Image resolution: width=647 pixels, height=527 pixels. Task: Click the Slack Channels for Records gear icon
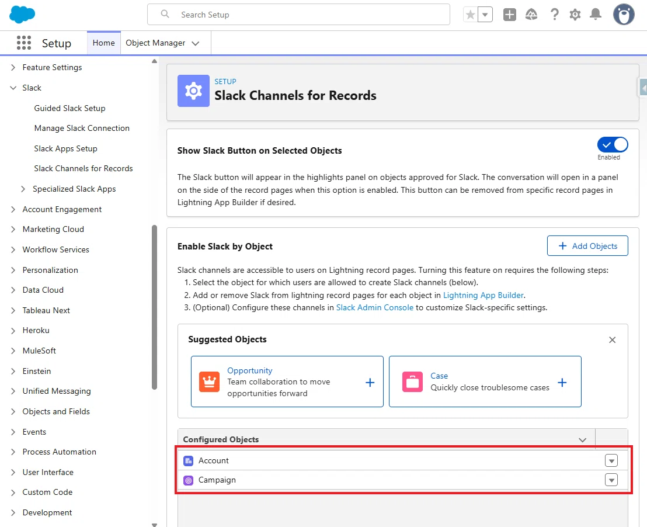(x=193, y=91)
